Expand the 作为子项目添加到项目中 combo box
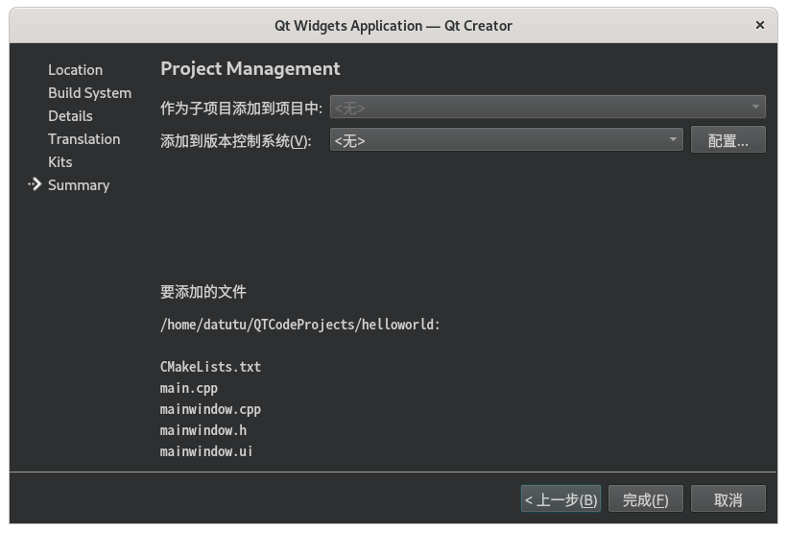 [548, 107]
